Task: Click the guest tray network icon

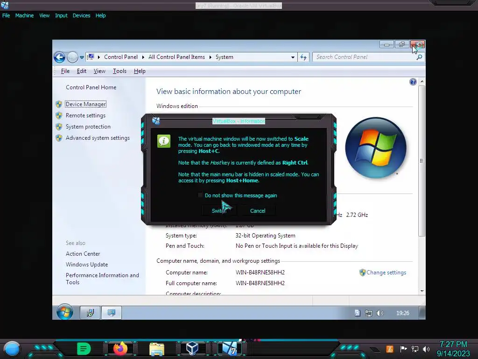Action: (369, 313)
